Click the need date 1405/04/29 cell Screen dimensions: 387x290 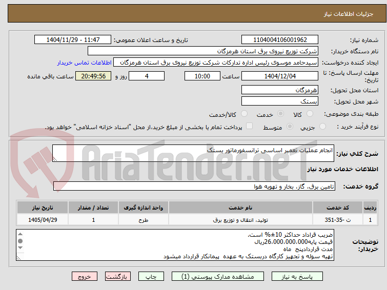43,220
